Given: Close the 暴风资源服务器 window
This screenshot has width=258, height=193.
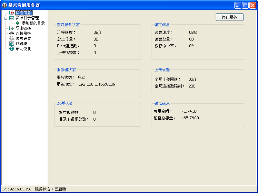Looking at the screenshot, I should coord(253,5).
